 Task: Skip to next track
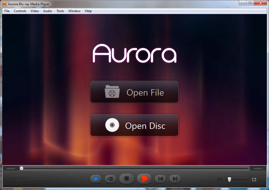coord(175,179)
